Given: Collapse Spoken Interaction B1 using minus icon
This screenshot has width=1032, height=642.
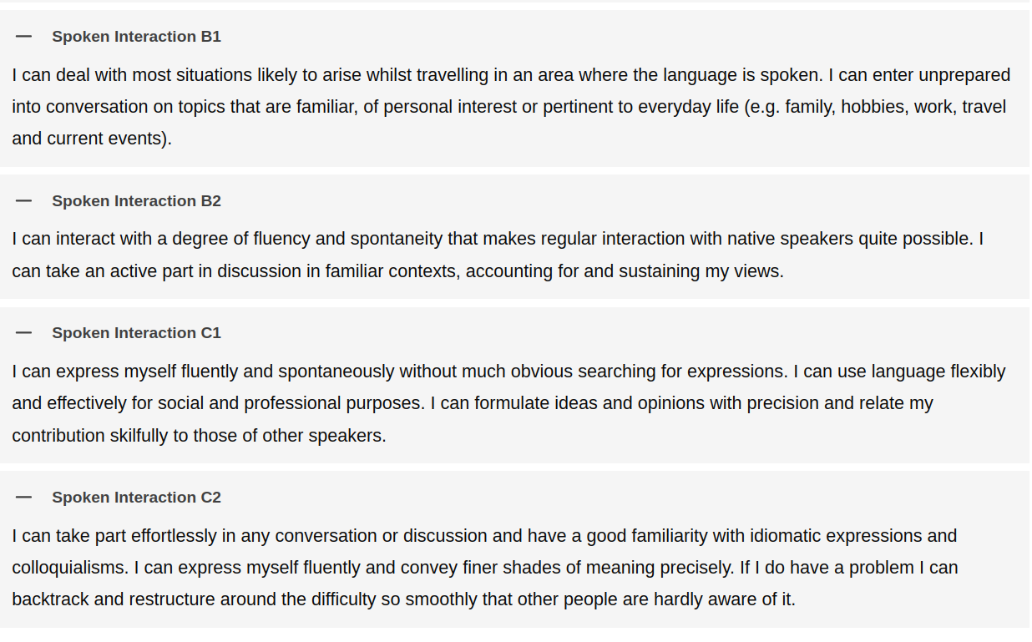Looking at the screenshot, I should click(x=23, y=37).
